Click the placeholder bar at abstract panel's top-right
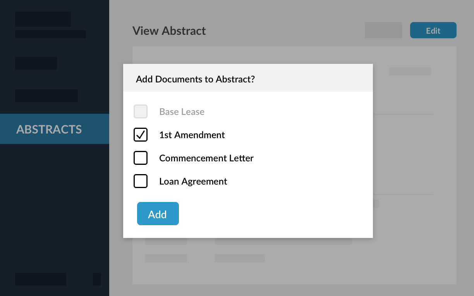 tap(410, 71)
